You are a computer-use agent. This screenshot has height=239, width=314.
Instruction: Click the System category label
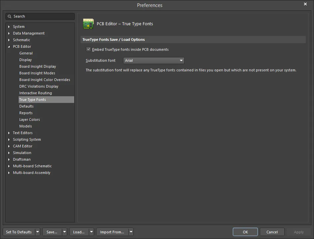(x=19, y=27)
